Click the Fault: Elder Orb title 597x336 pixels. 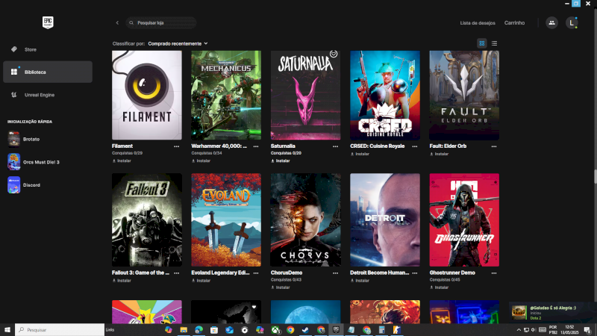point(448,146)
